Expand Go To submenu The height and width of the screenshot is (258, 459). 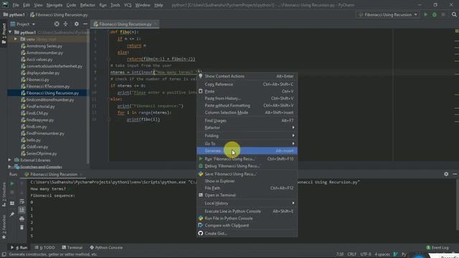pyautogui.click(x=247, y=143)
